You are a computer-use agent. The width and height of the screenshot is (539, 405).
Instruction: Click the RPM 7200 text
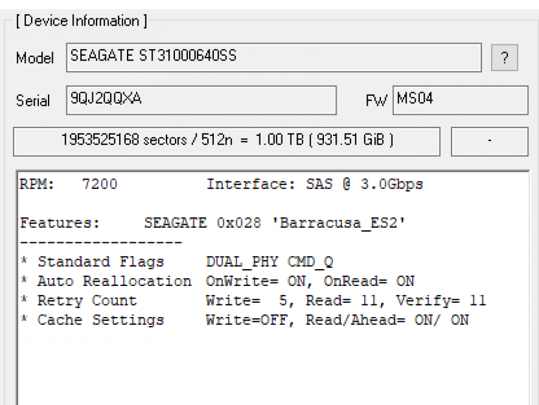pos(69,185)
